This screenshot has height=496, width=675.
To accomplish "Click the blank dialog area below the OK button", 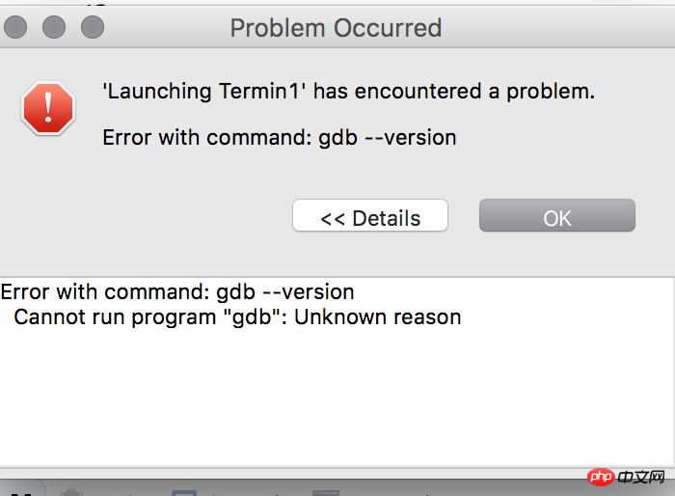I will (x=557, y=254).
